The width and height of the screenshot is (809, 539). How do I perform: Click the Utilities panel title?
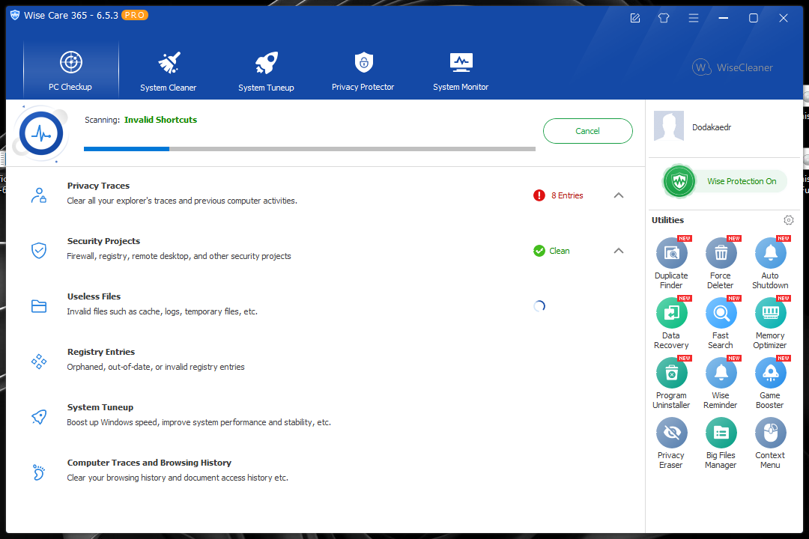(x=667, y=220)
